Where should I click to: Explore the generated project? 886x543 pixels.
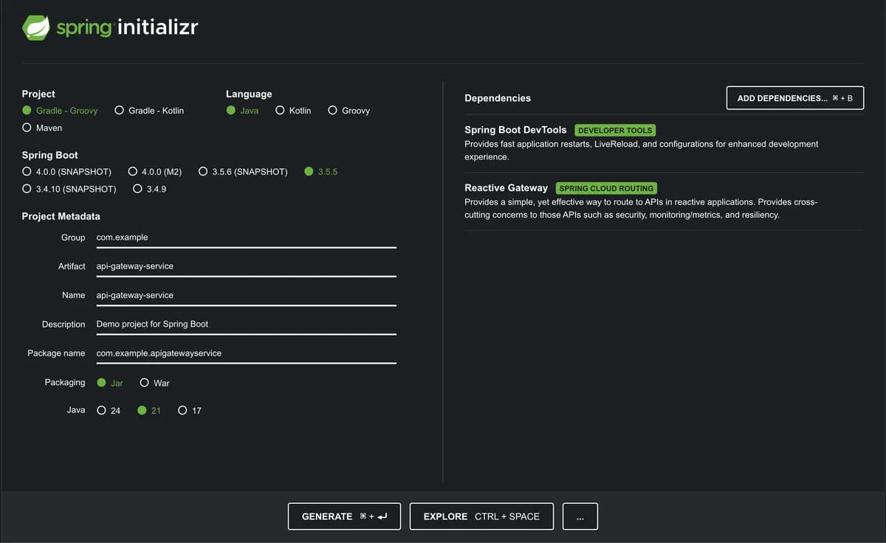[x=481, y=516]
